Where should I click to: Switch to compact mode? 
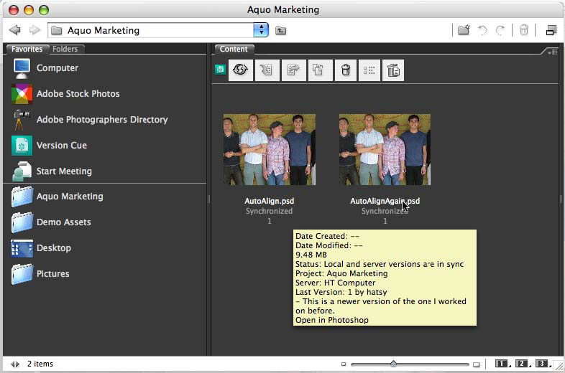pos(551,30)
